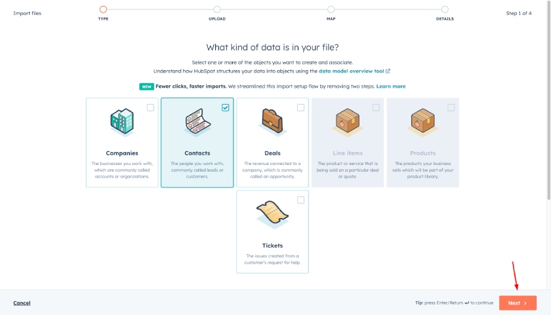Click the Tickets ticket icon
Screen dimensions: 551x315
[x=272, y=213]
